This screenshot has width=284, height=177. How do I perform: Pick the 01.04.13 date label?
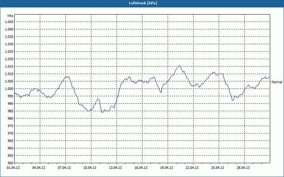(13, 168)
